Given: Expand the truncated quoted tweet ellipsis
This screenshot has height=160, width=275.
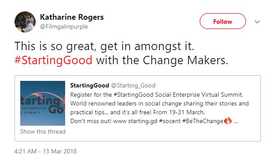Looking at the screenshot, I should tap(236, 122).
